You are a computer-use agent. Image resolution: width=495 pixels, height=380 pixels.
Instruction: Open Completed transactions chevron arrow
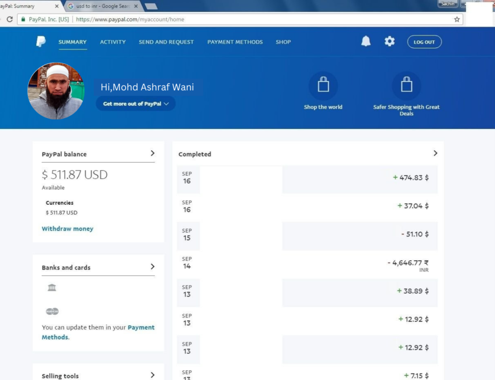[x=436, y=153]
